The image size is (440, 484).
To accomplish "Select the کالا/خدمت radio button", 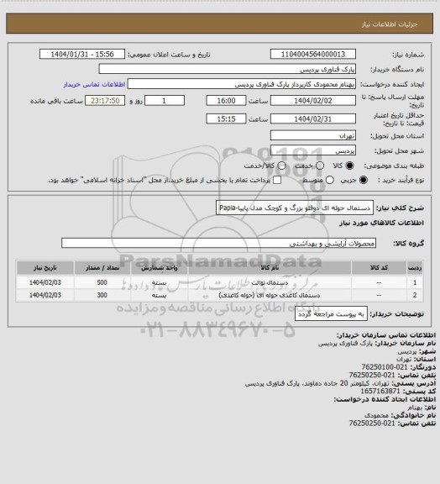I will [x=281, y=166].
